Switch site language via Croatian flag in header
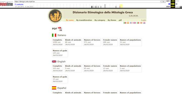The image size is (182, 94). (144, 23)
